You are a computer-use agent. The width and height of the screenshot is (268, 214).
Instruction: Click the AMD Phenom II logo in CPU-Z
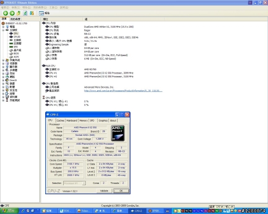click(x=118, y=133)
